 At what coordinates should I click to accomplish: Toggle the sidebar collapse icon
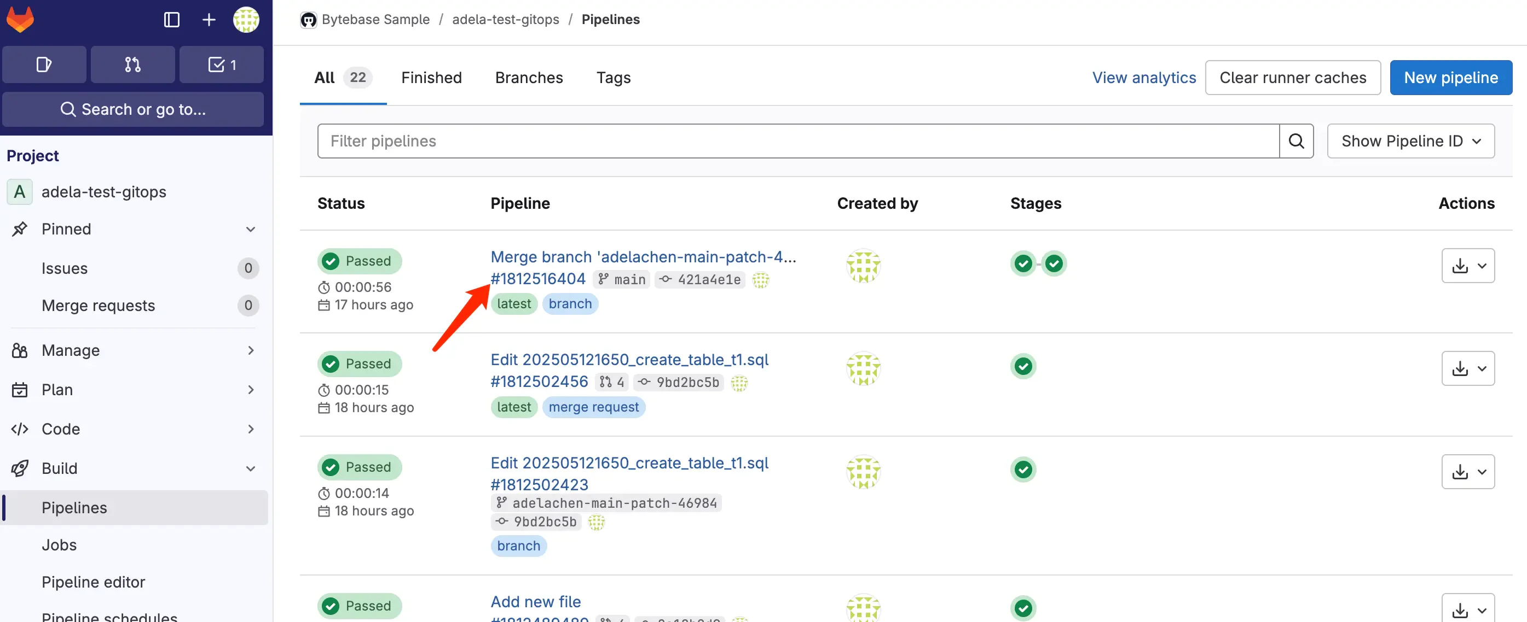[171, 20]
